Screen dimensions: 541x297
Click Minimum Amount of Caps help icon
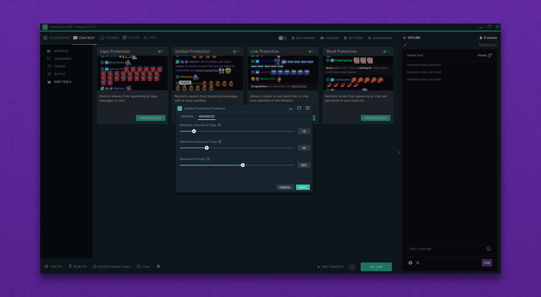pos(219,125)
